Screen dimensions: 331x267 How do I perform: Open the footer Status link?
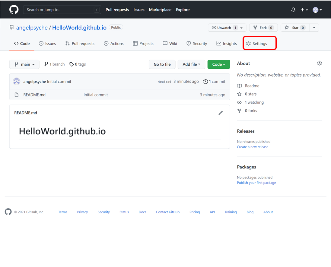124,212
